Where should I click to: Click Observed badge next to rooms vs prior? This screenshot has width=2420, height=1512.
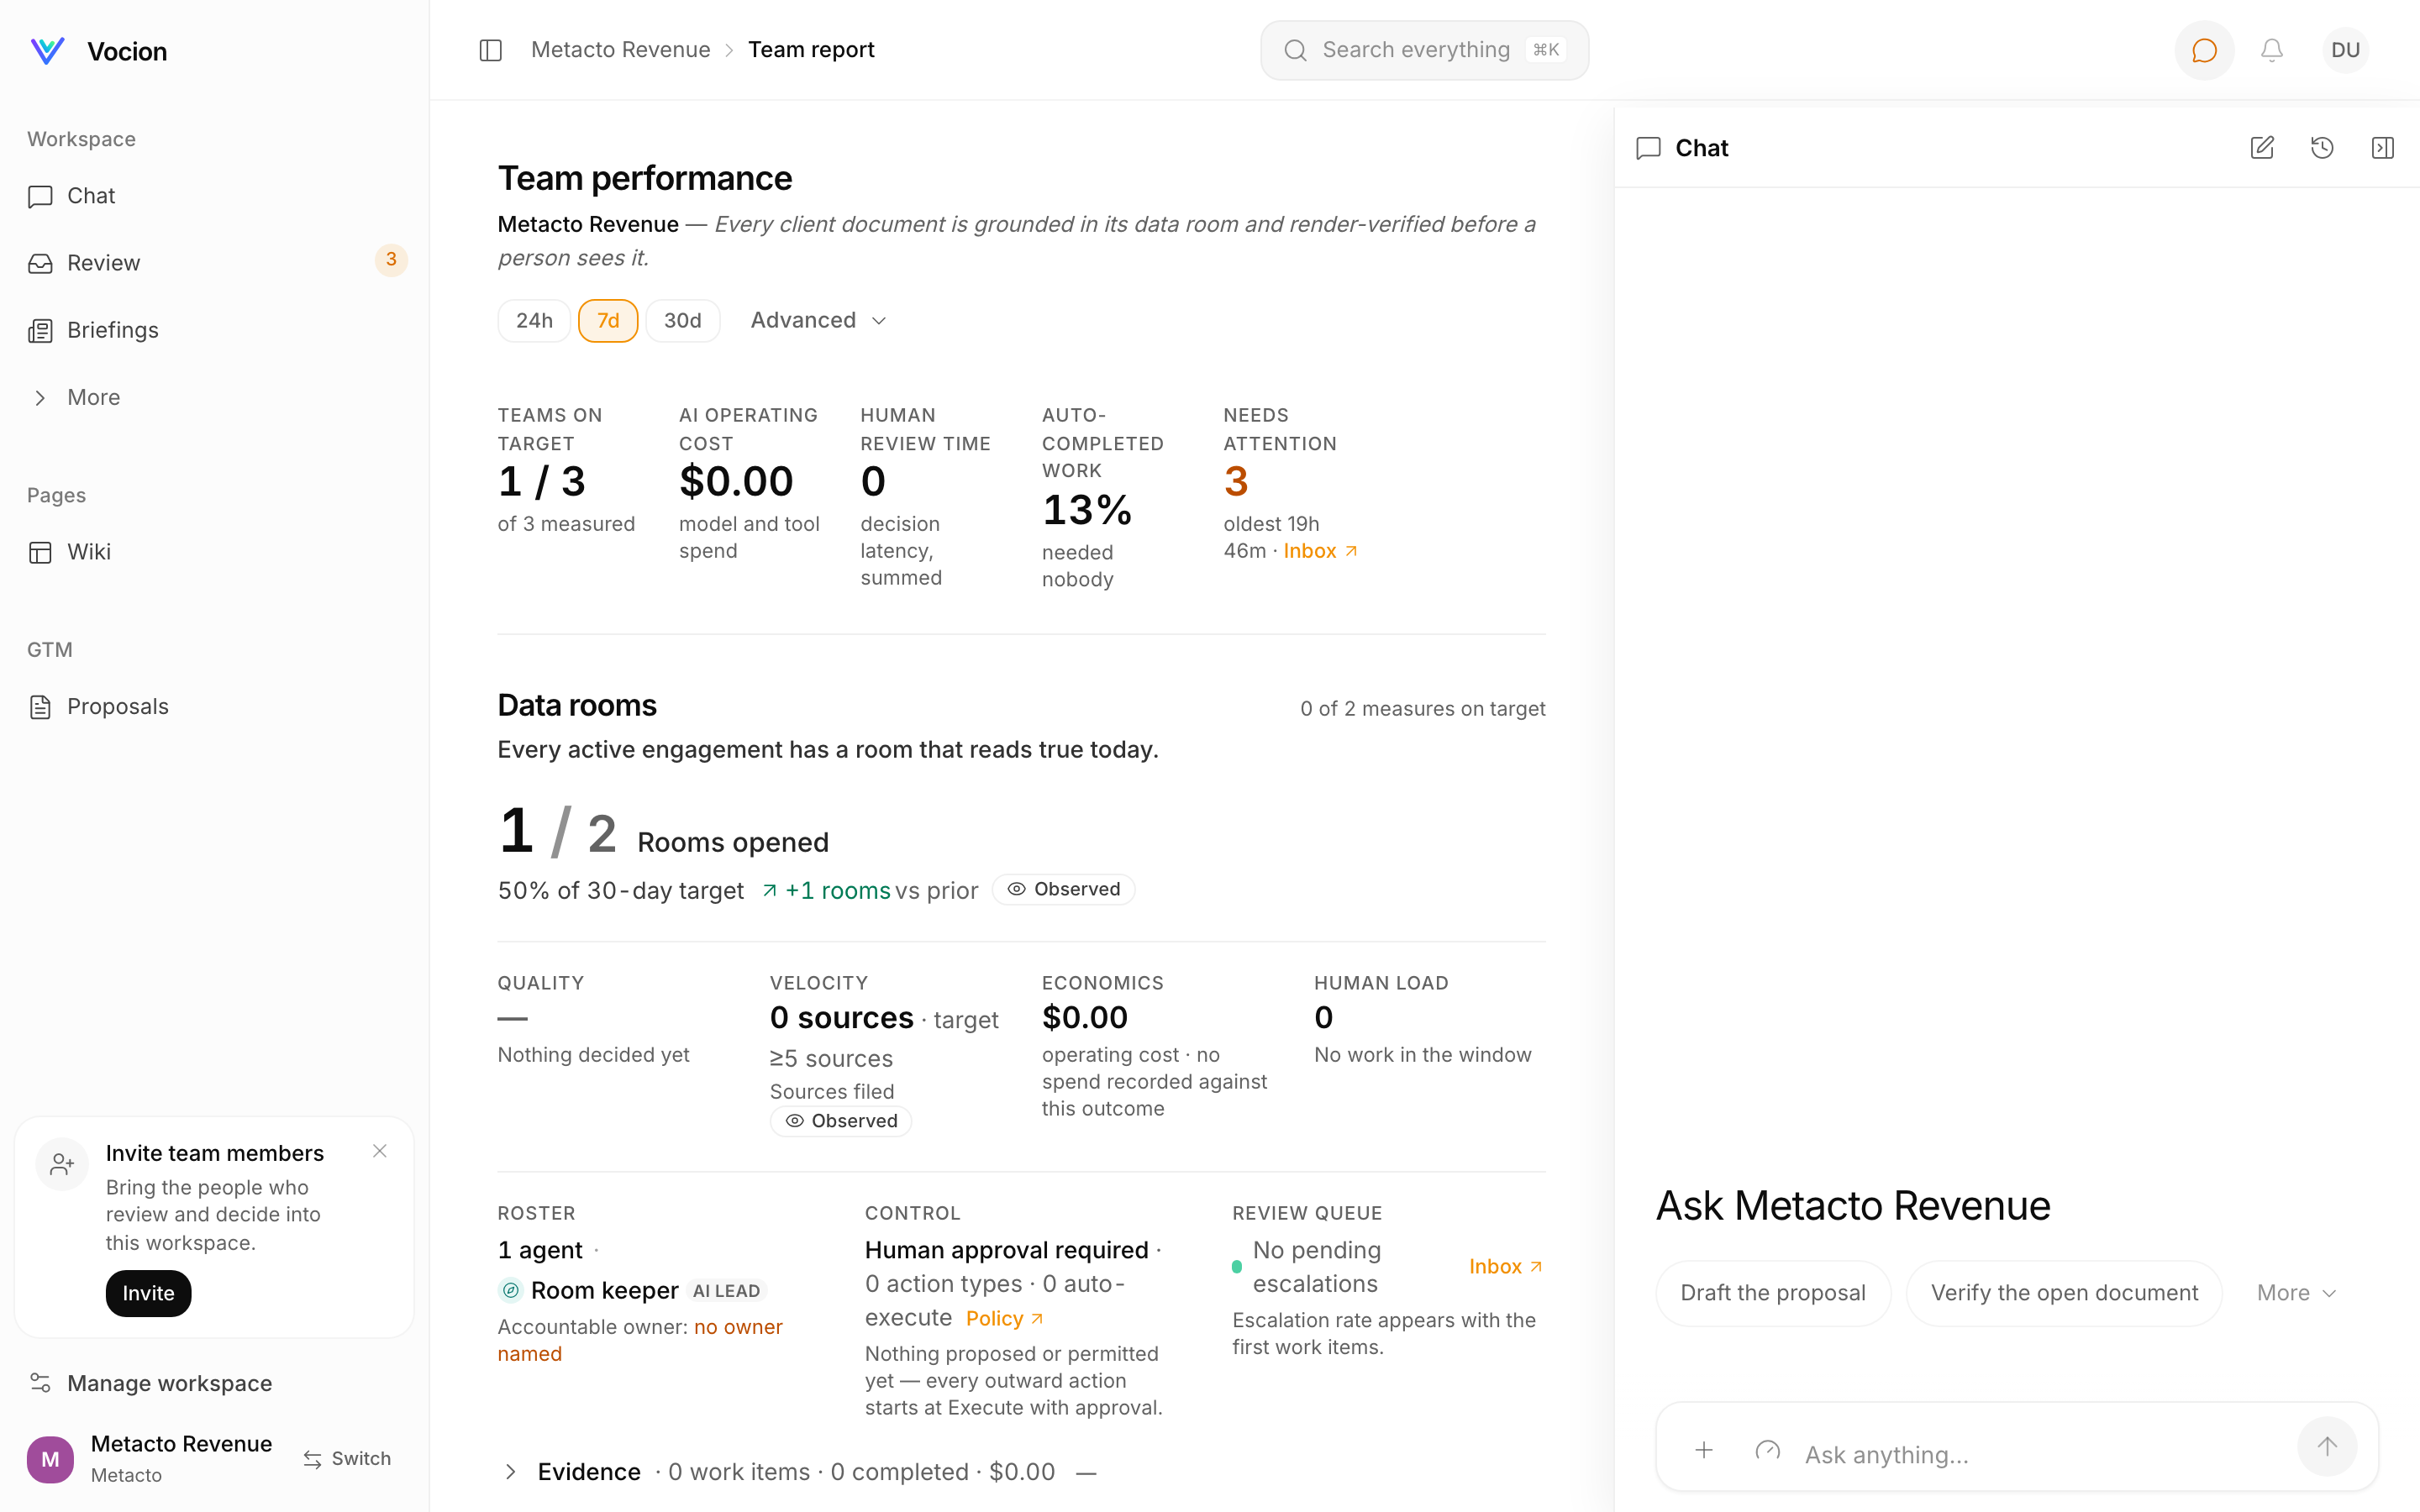click(x=1064, y=889)
